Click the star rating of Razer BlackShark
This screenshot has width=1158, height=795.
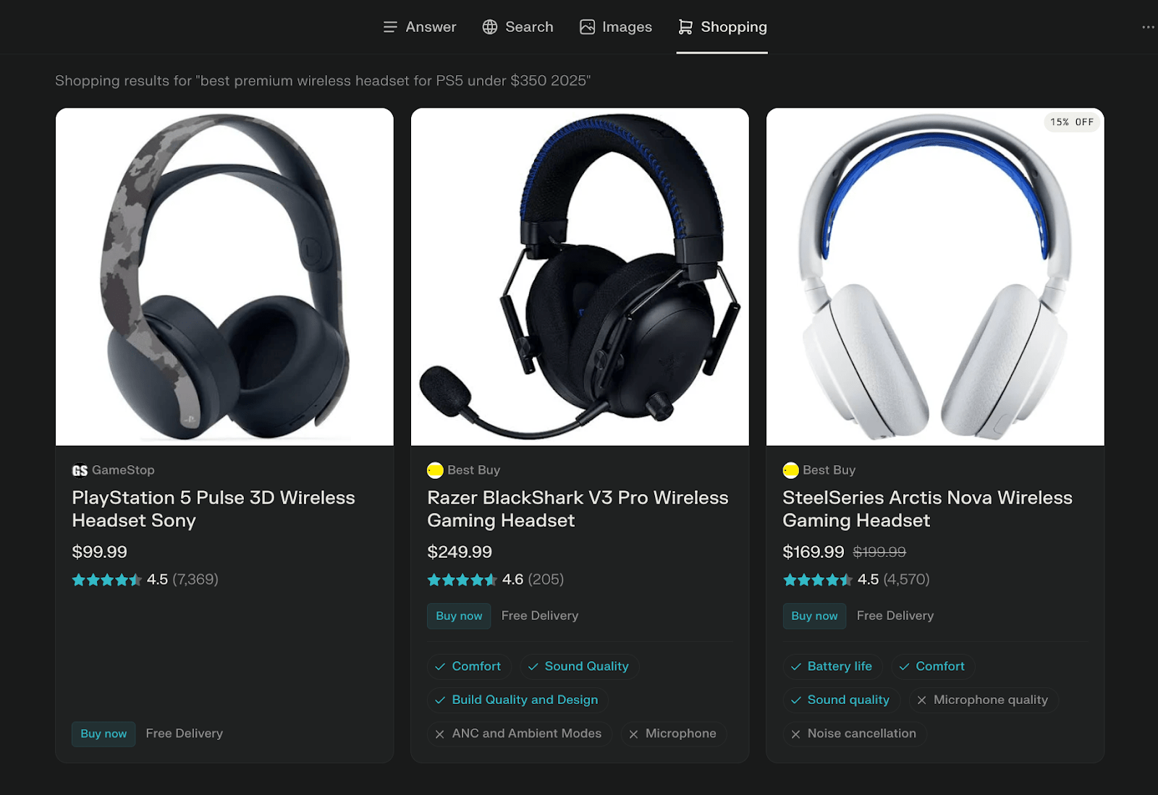[x=462, y=580]
